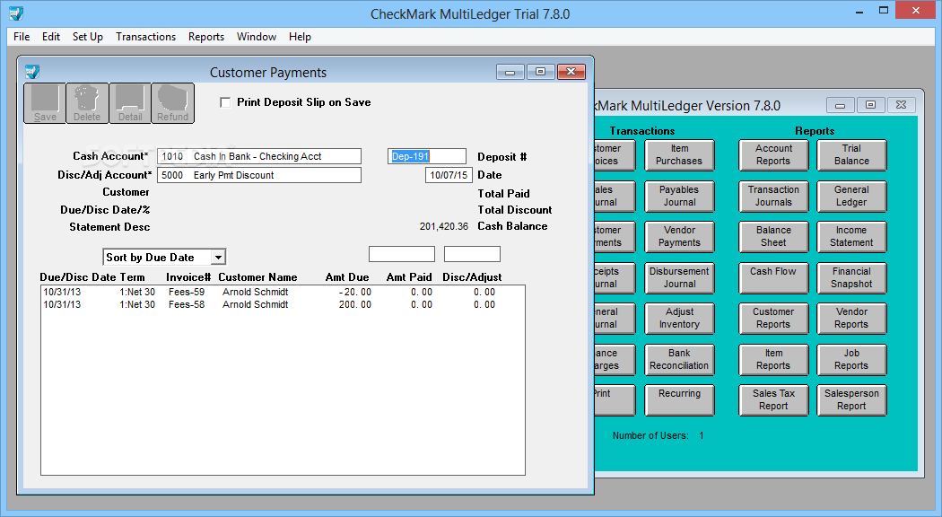The height and width of the screenshot is (517, 942).
Task: Minimize the MultiLedger command center window
Action: (x=840, y=105)
